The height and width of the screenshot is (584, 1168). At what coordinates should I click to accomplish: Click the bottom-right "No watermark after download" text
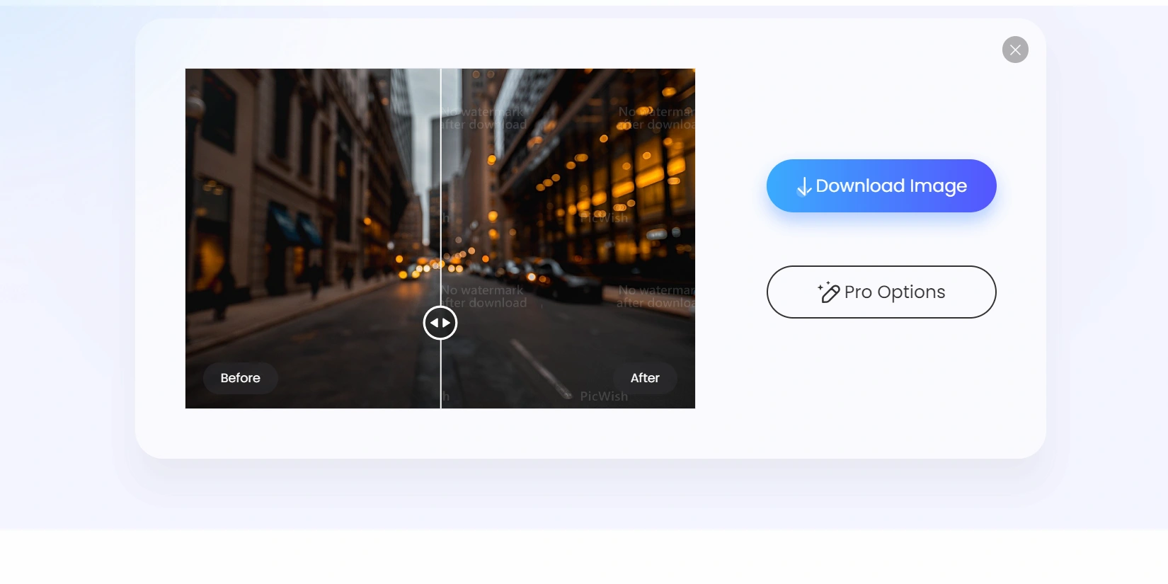coord(655,297)
